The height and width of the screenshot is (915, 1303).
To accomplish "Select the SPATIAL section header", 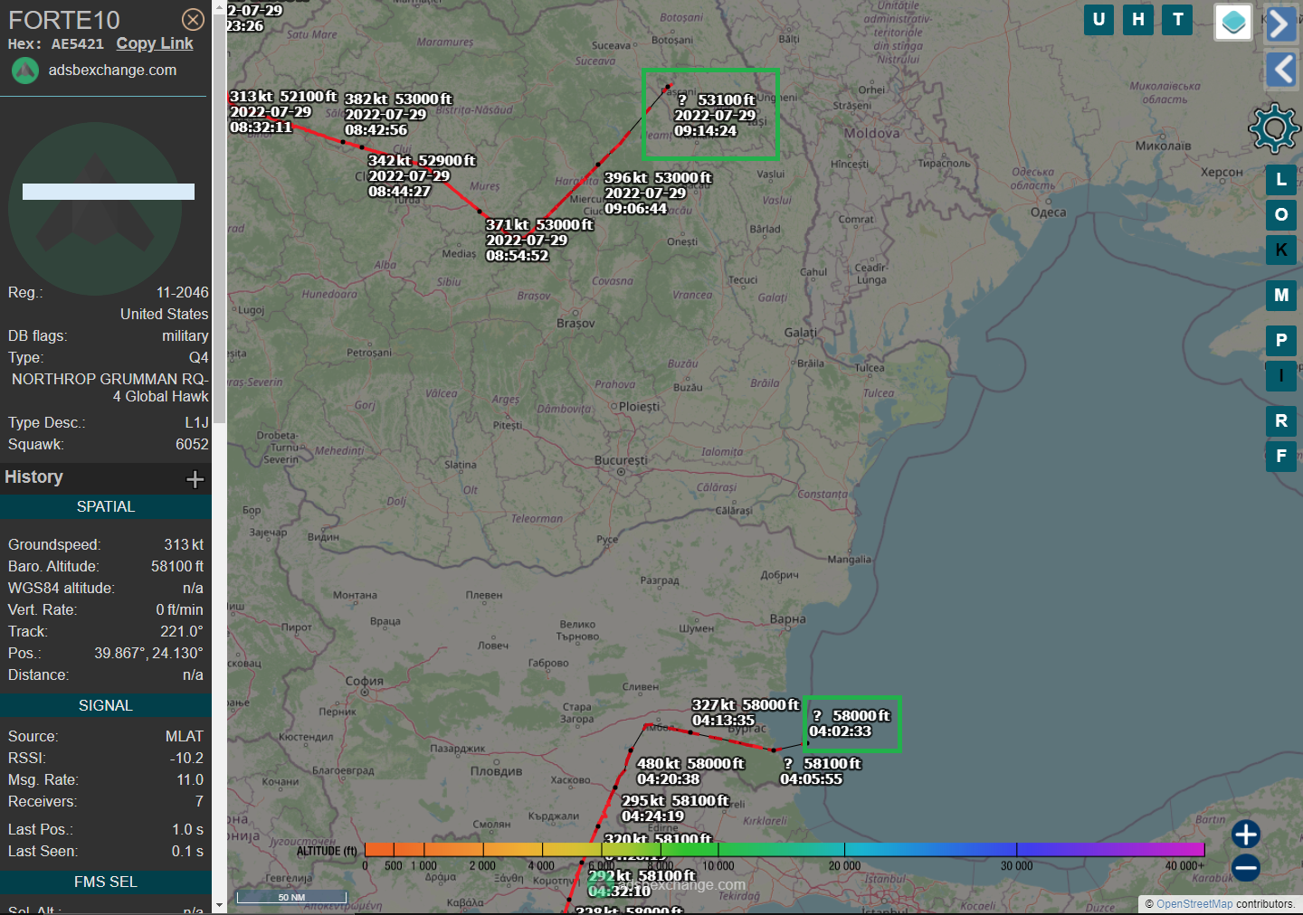I will pos(106,507).
